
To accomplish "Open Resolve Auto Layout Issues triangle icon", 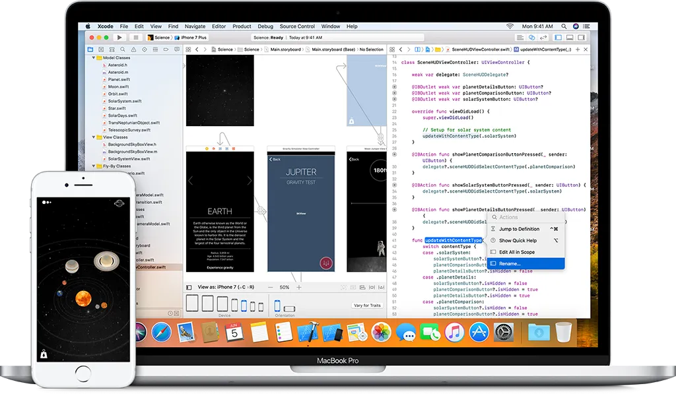I will pyautogui.click(x=382, y=287).
